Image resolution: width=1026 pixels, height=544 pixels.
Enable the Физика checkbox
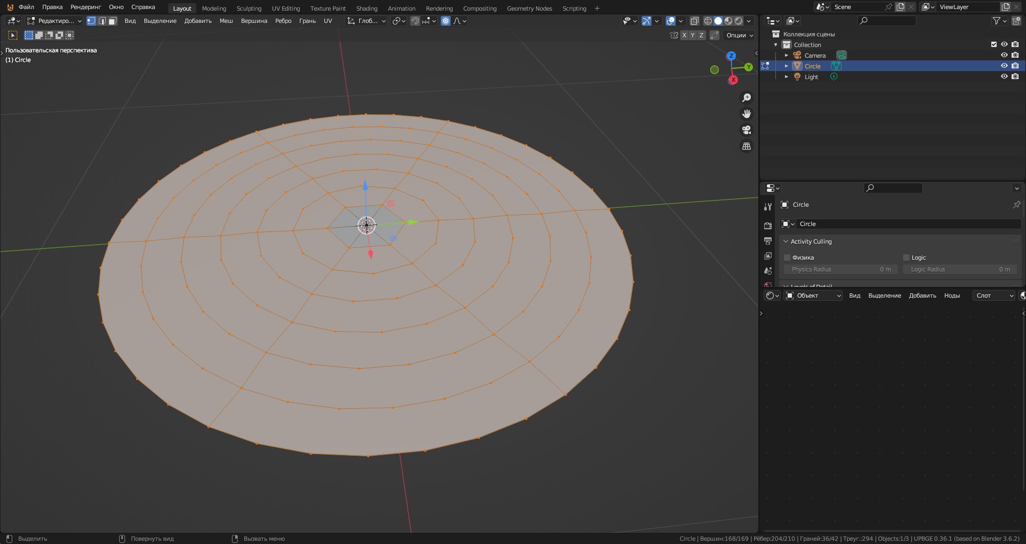tap(787, 258)
